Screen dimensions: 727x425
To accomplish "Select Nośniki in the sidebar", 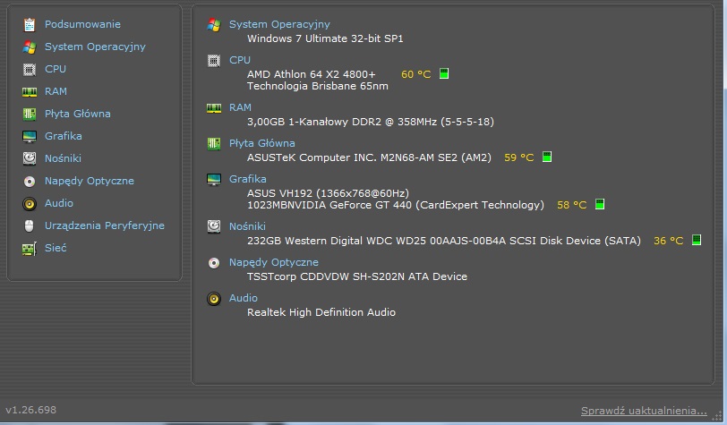I will [x=63, y=158].
